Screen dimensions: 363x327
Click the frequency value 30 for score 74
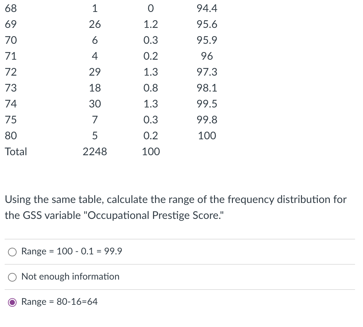[x=95, y=104]
